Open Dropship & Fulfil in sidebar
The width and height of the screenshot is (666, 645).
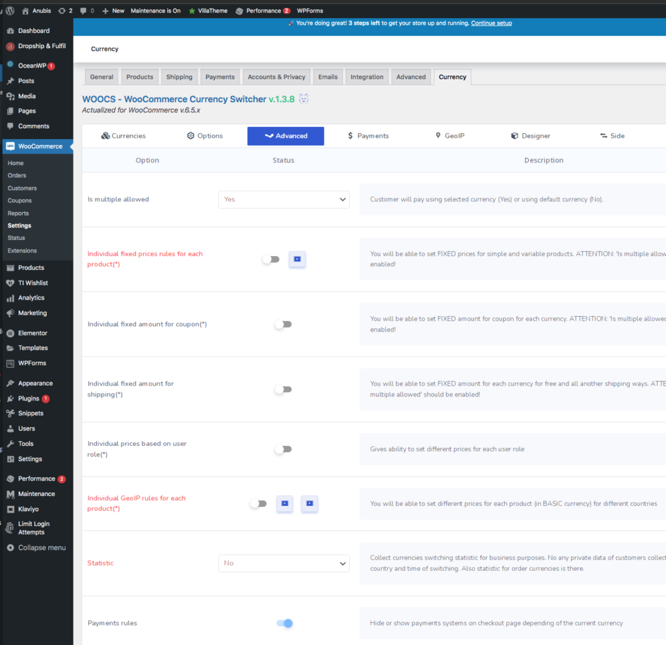(42, 46)
